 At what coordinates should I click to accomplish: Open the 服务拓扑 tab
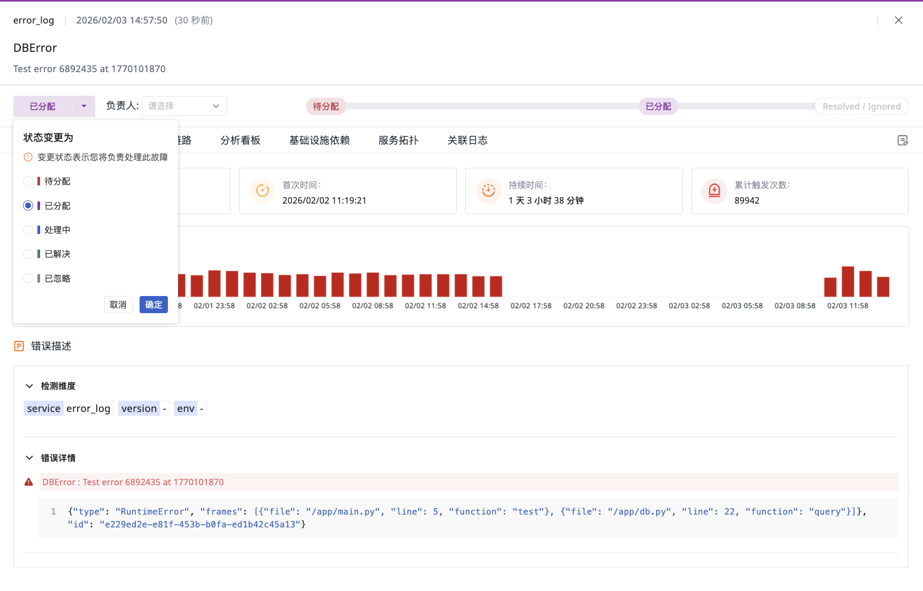point(398,141)
